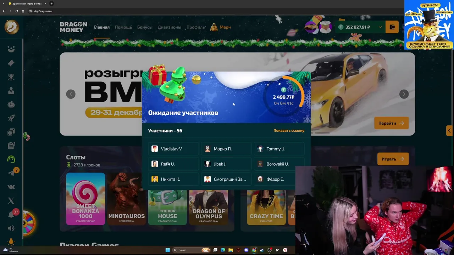Open notifications bell with 37 badge

[x=12, y=214]
